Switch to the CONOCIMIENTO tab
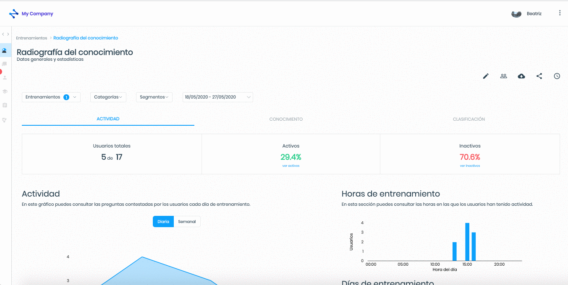 (286, 119)
